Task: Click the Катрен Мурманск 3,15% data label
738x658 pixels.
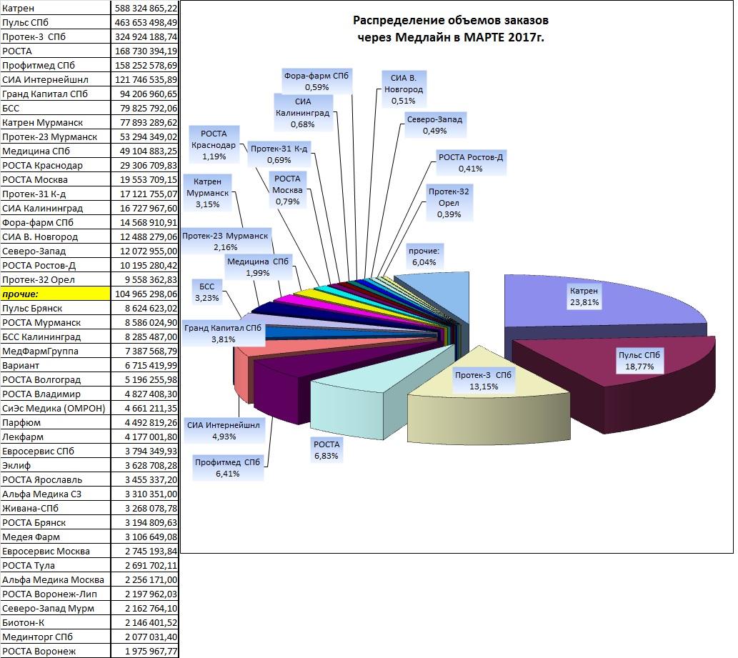Action: (208, 193)
